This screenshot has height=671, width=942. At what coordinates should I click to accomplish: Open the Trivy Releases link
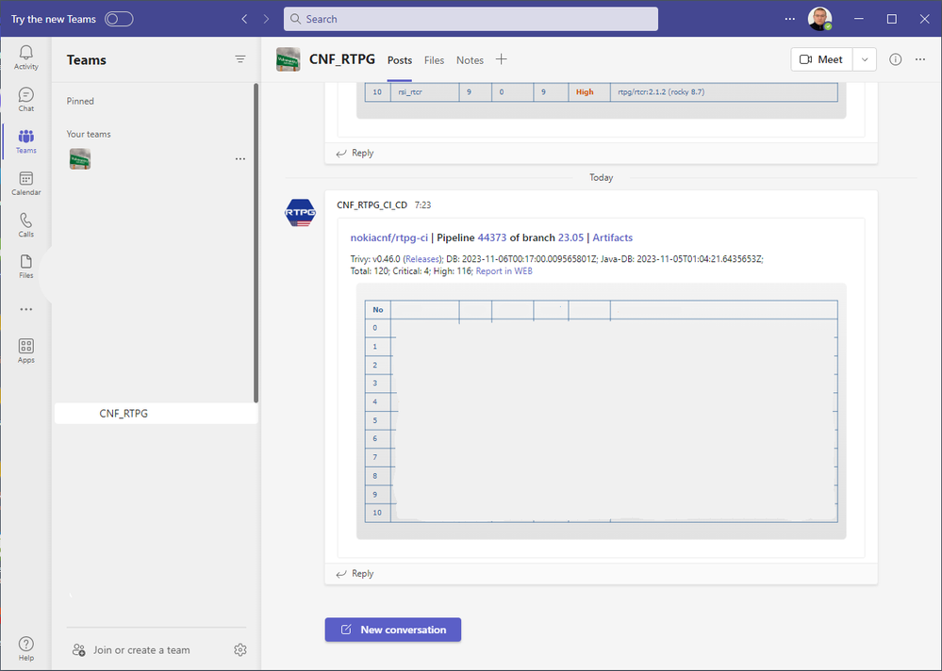[421, 259]
